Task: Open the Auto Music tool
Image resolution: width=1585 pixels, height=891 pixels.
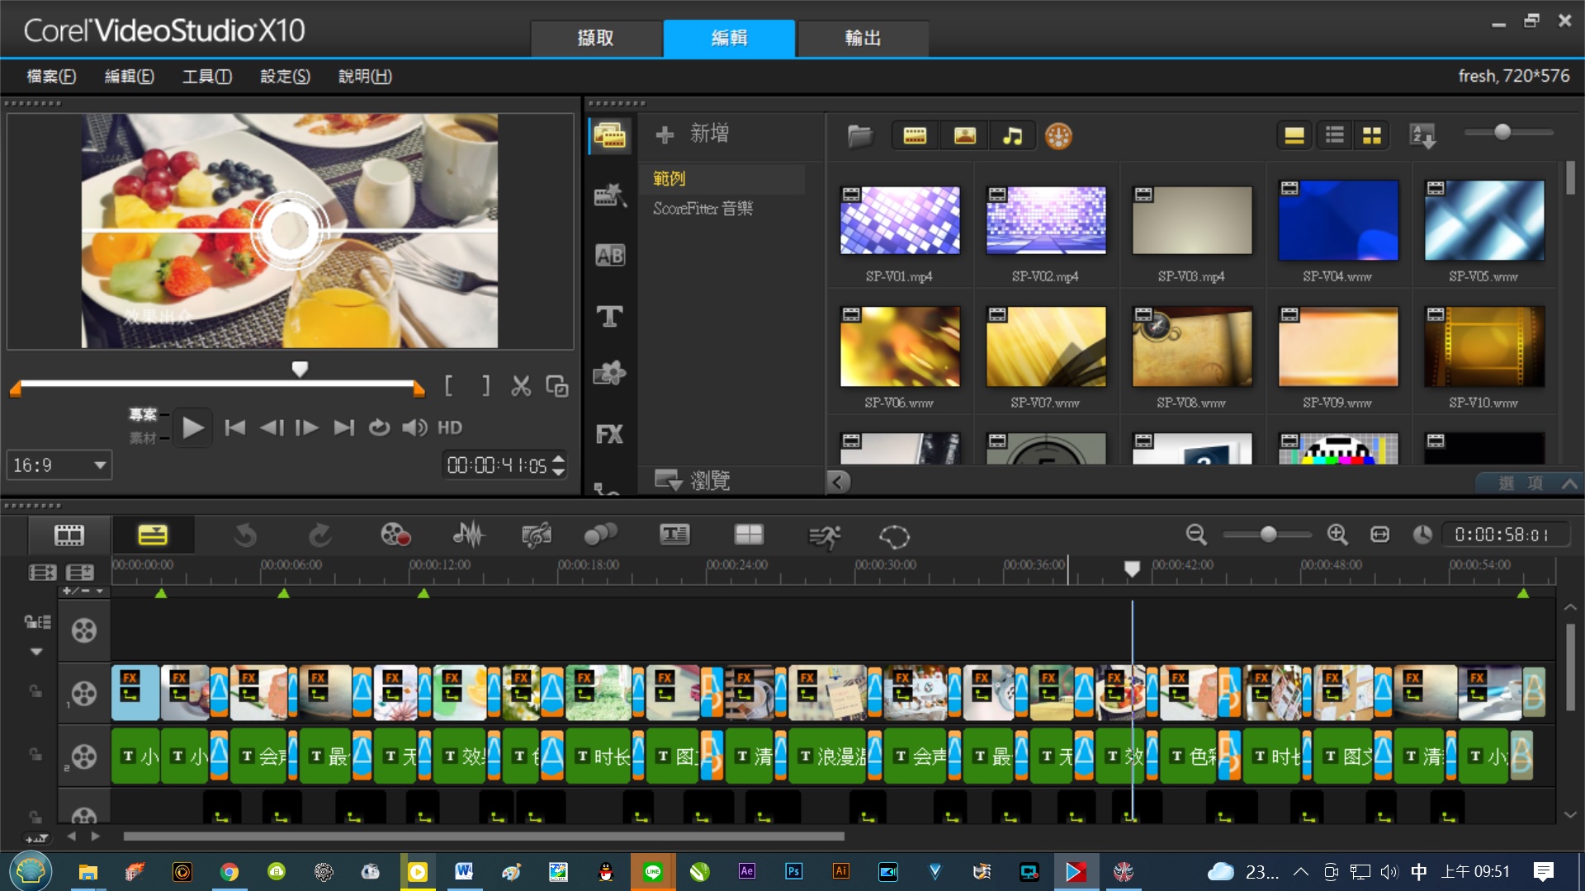Action: point(537,536)
